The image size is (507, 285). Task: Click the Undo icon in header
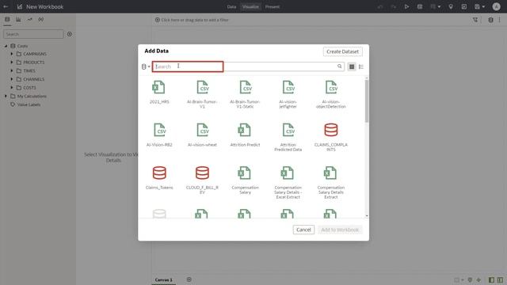tap(380, 6)
